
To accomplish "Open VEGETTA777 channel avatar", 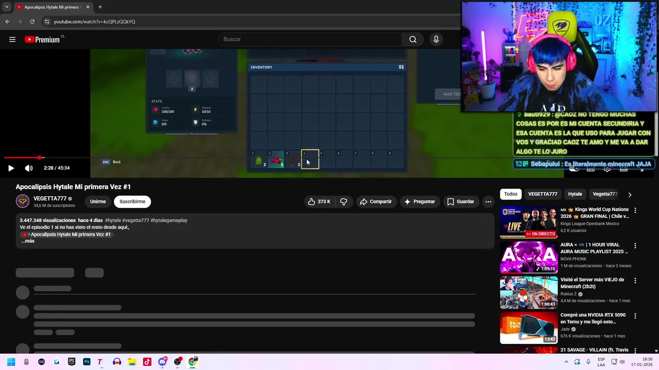I will tap(23, 201).
